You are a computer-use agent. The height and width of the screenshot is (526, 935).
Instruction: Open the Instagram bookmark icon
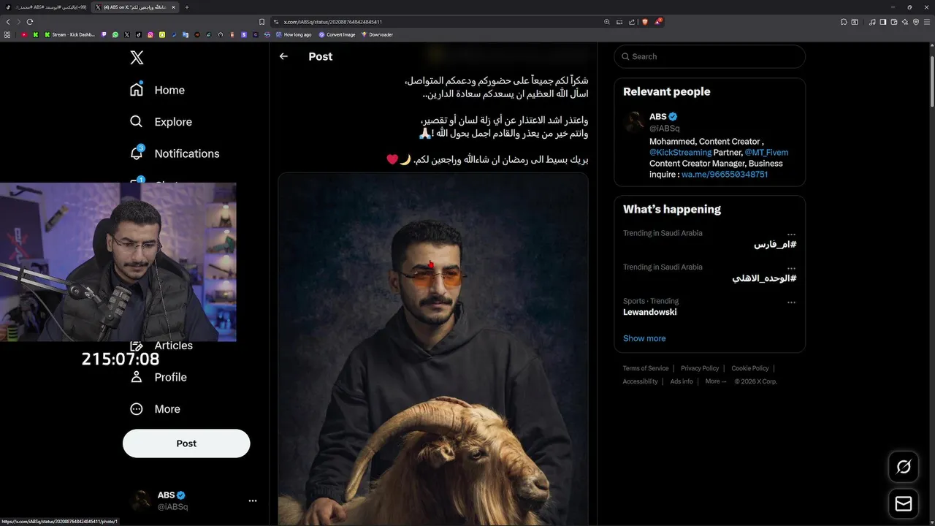click(150, 34)
